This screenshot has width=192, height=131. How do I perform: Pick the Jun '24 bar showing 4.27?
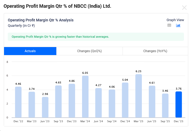(x=99, y=103)
